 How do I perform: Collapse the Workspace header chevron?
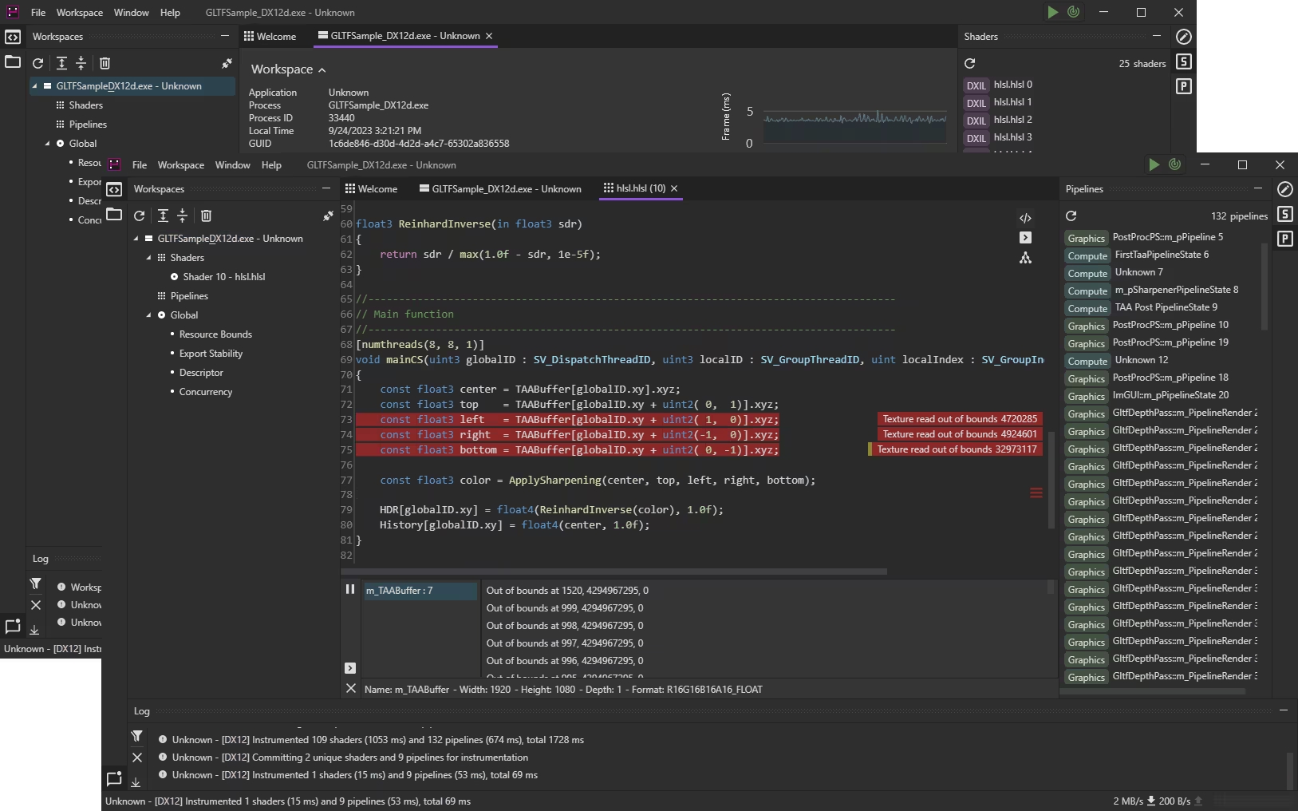322,70
